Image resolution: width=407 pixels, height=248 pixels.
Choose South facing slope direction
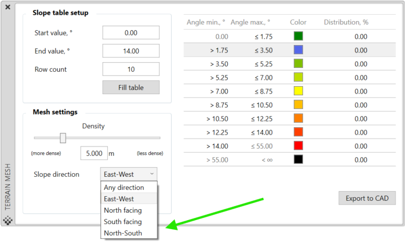pos(123,222)
